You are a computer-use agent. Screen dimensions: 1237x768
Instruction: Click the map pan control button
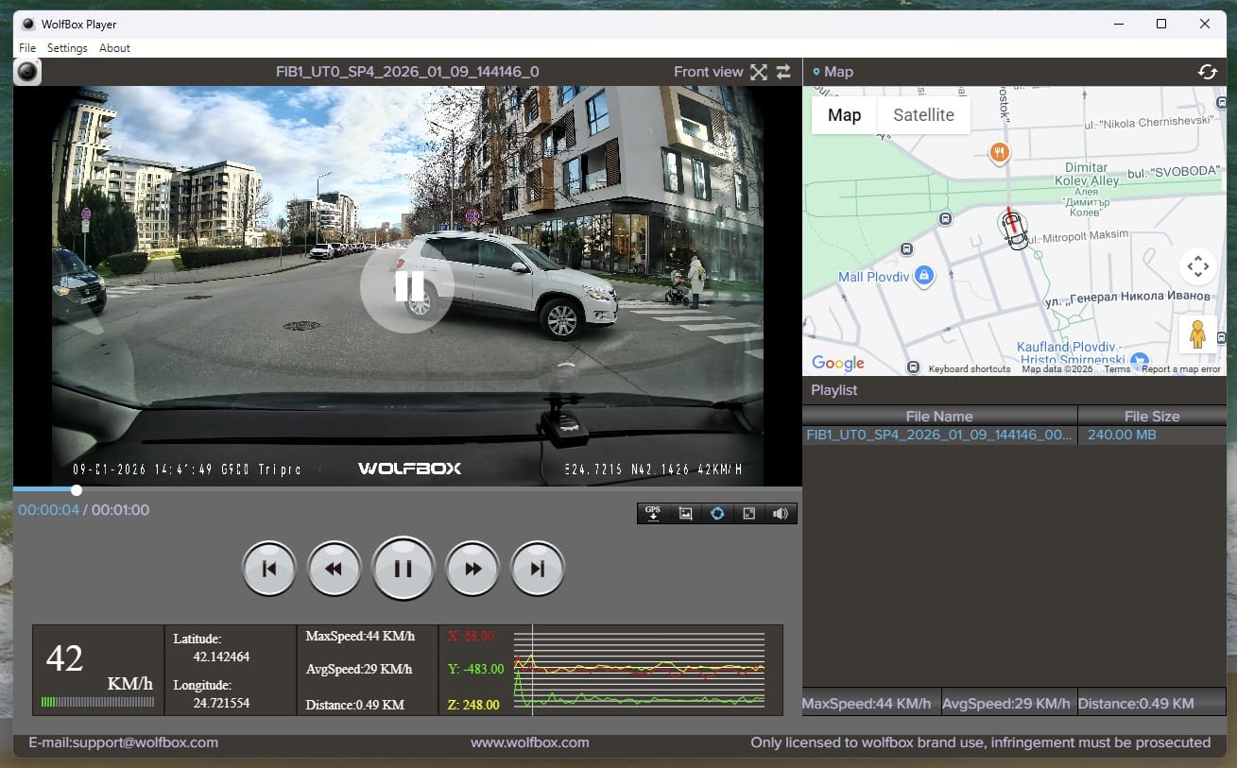click(x=1197, y=266)
